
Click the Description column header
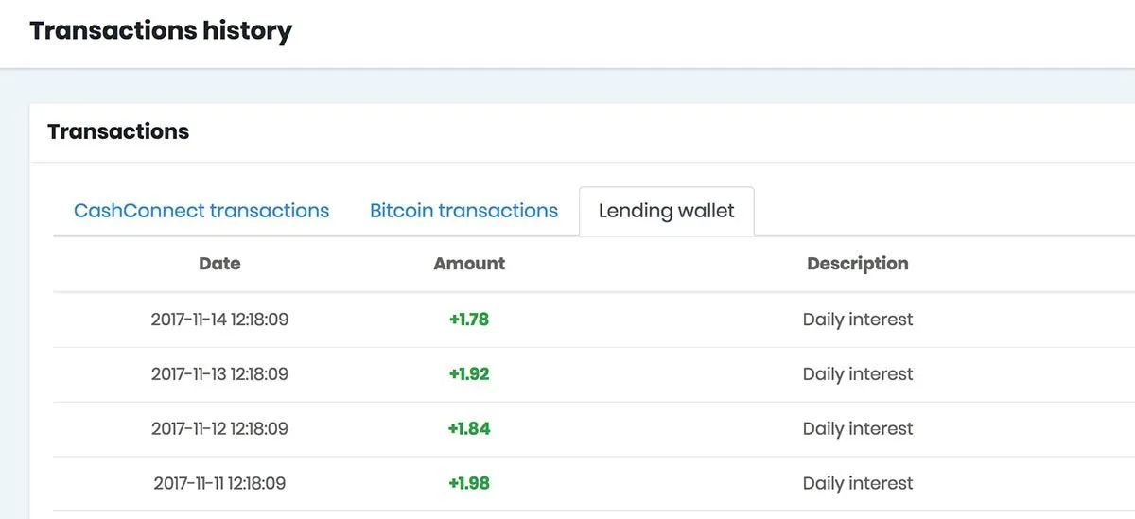tap(858, 264)
